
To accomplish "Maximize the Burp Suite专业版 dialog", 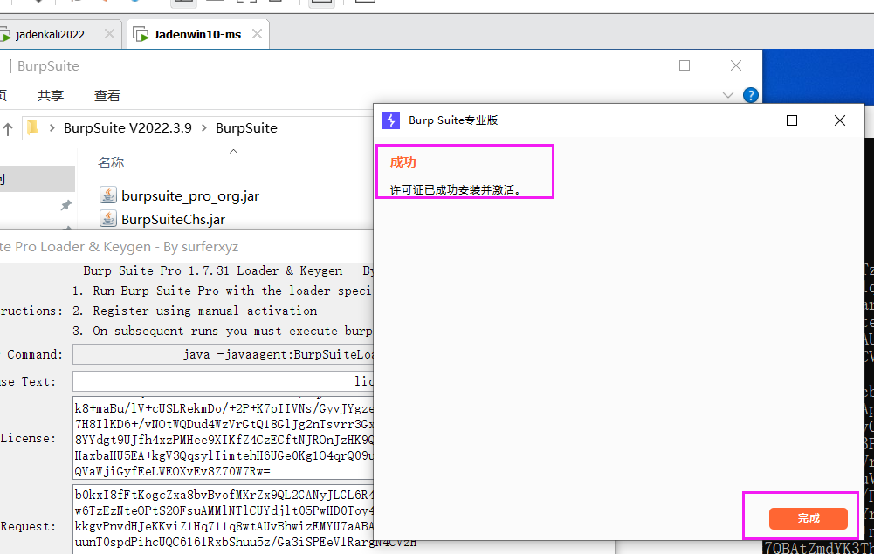I will tap(792, 120).
